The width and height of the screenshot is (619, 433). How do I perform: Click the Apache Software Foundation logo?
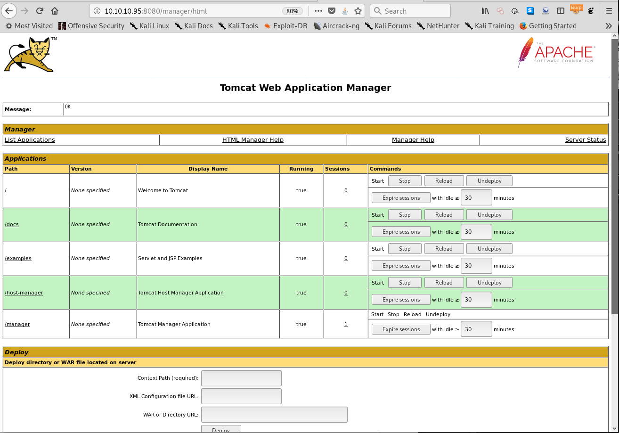pos(556,53)
